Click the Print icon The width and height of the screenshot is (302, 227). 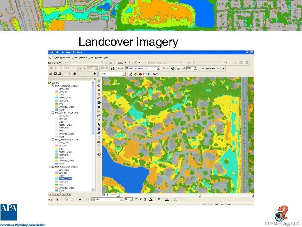pyautogui.click(x=60, y=74)
